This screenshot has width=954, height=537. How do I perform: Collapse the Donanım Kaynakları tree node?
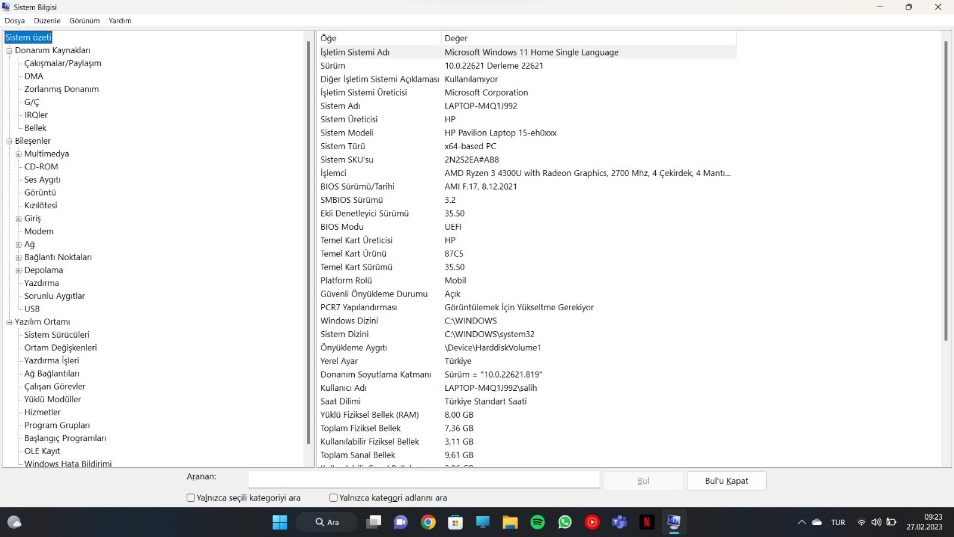10,51
